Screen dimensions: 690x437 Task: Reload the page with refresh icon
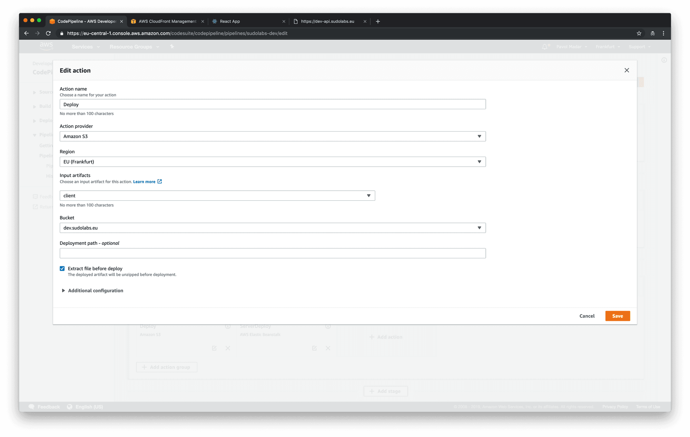coord(48,33)
